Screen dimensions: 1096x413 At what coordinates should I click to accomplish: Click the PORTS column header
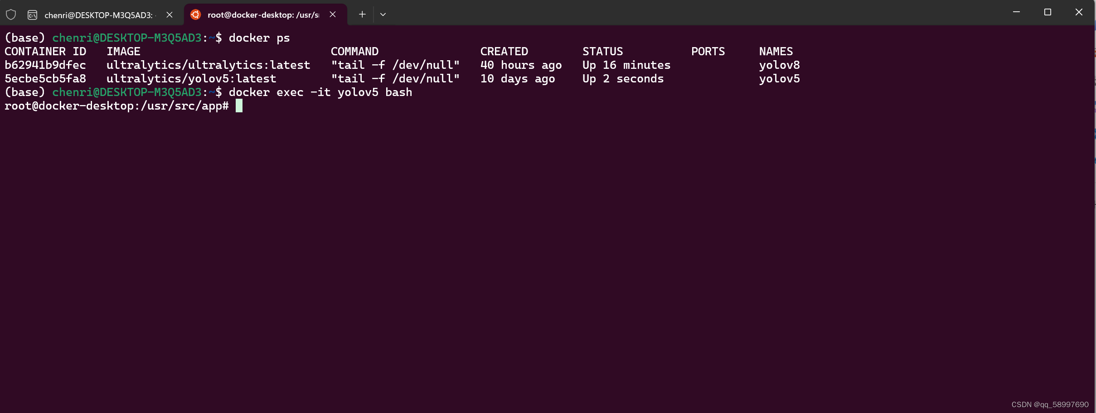tap(708, 52)
